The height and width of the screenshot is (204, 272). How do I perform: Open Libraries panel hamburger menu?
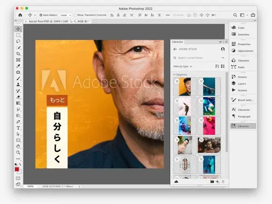(x=226, y=42)
